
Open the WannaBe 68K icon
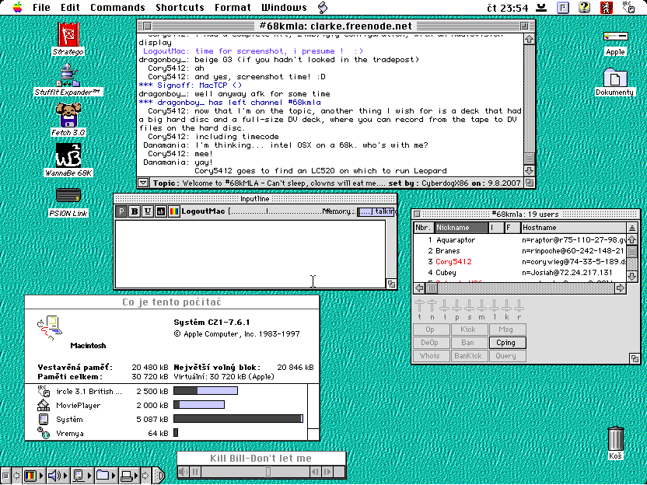click(x=68, y=155)
